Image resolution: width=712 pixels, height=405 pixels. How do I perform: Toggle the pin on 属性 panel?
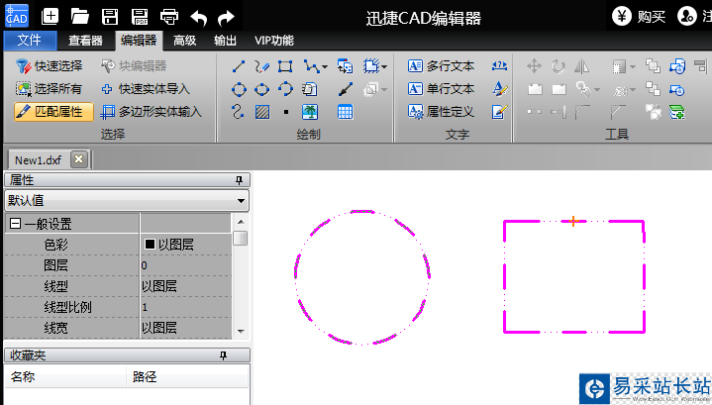239,180
